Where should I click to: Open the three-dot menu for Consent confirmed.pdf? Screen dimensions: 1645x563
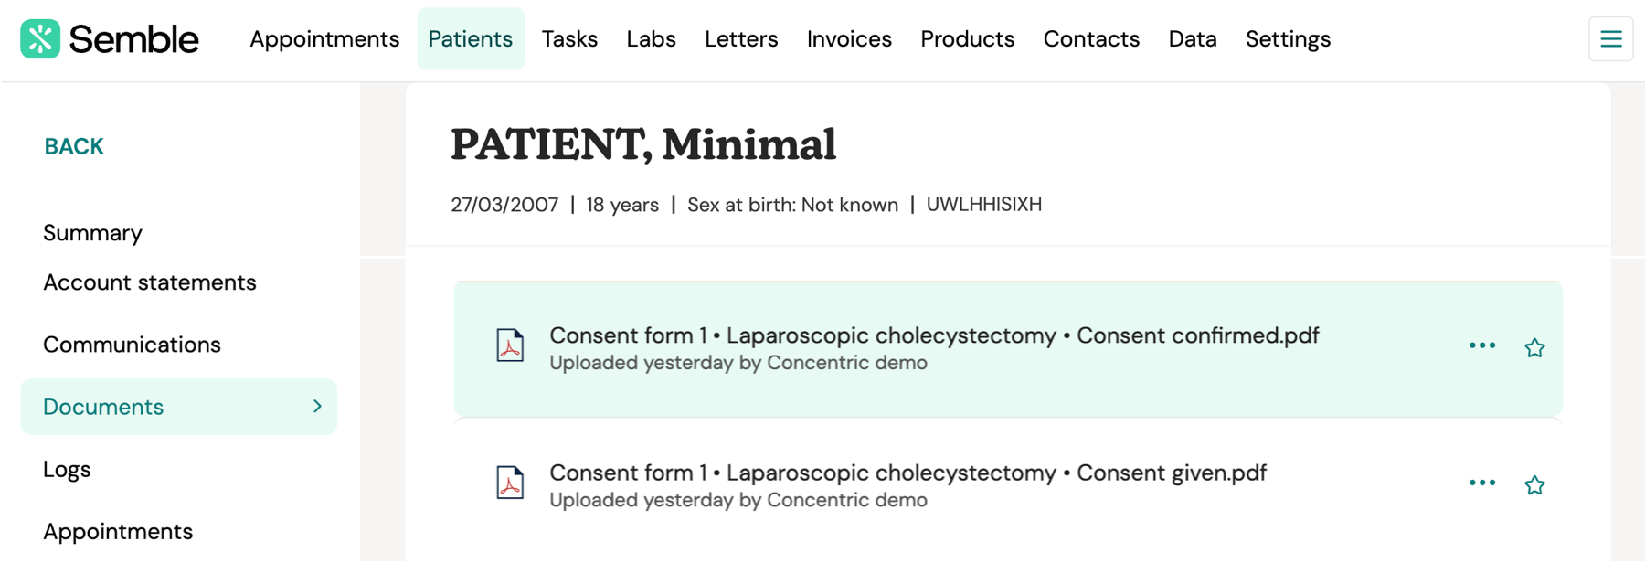pos(1481,347)
